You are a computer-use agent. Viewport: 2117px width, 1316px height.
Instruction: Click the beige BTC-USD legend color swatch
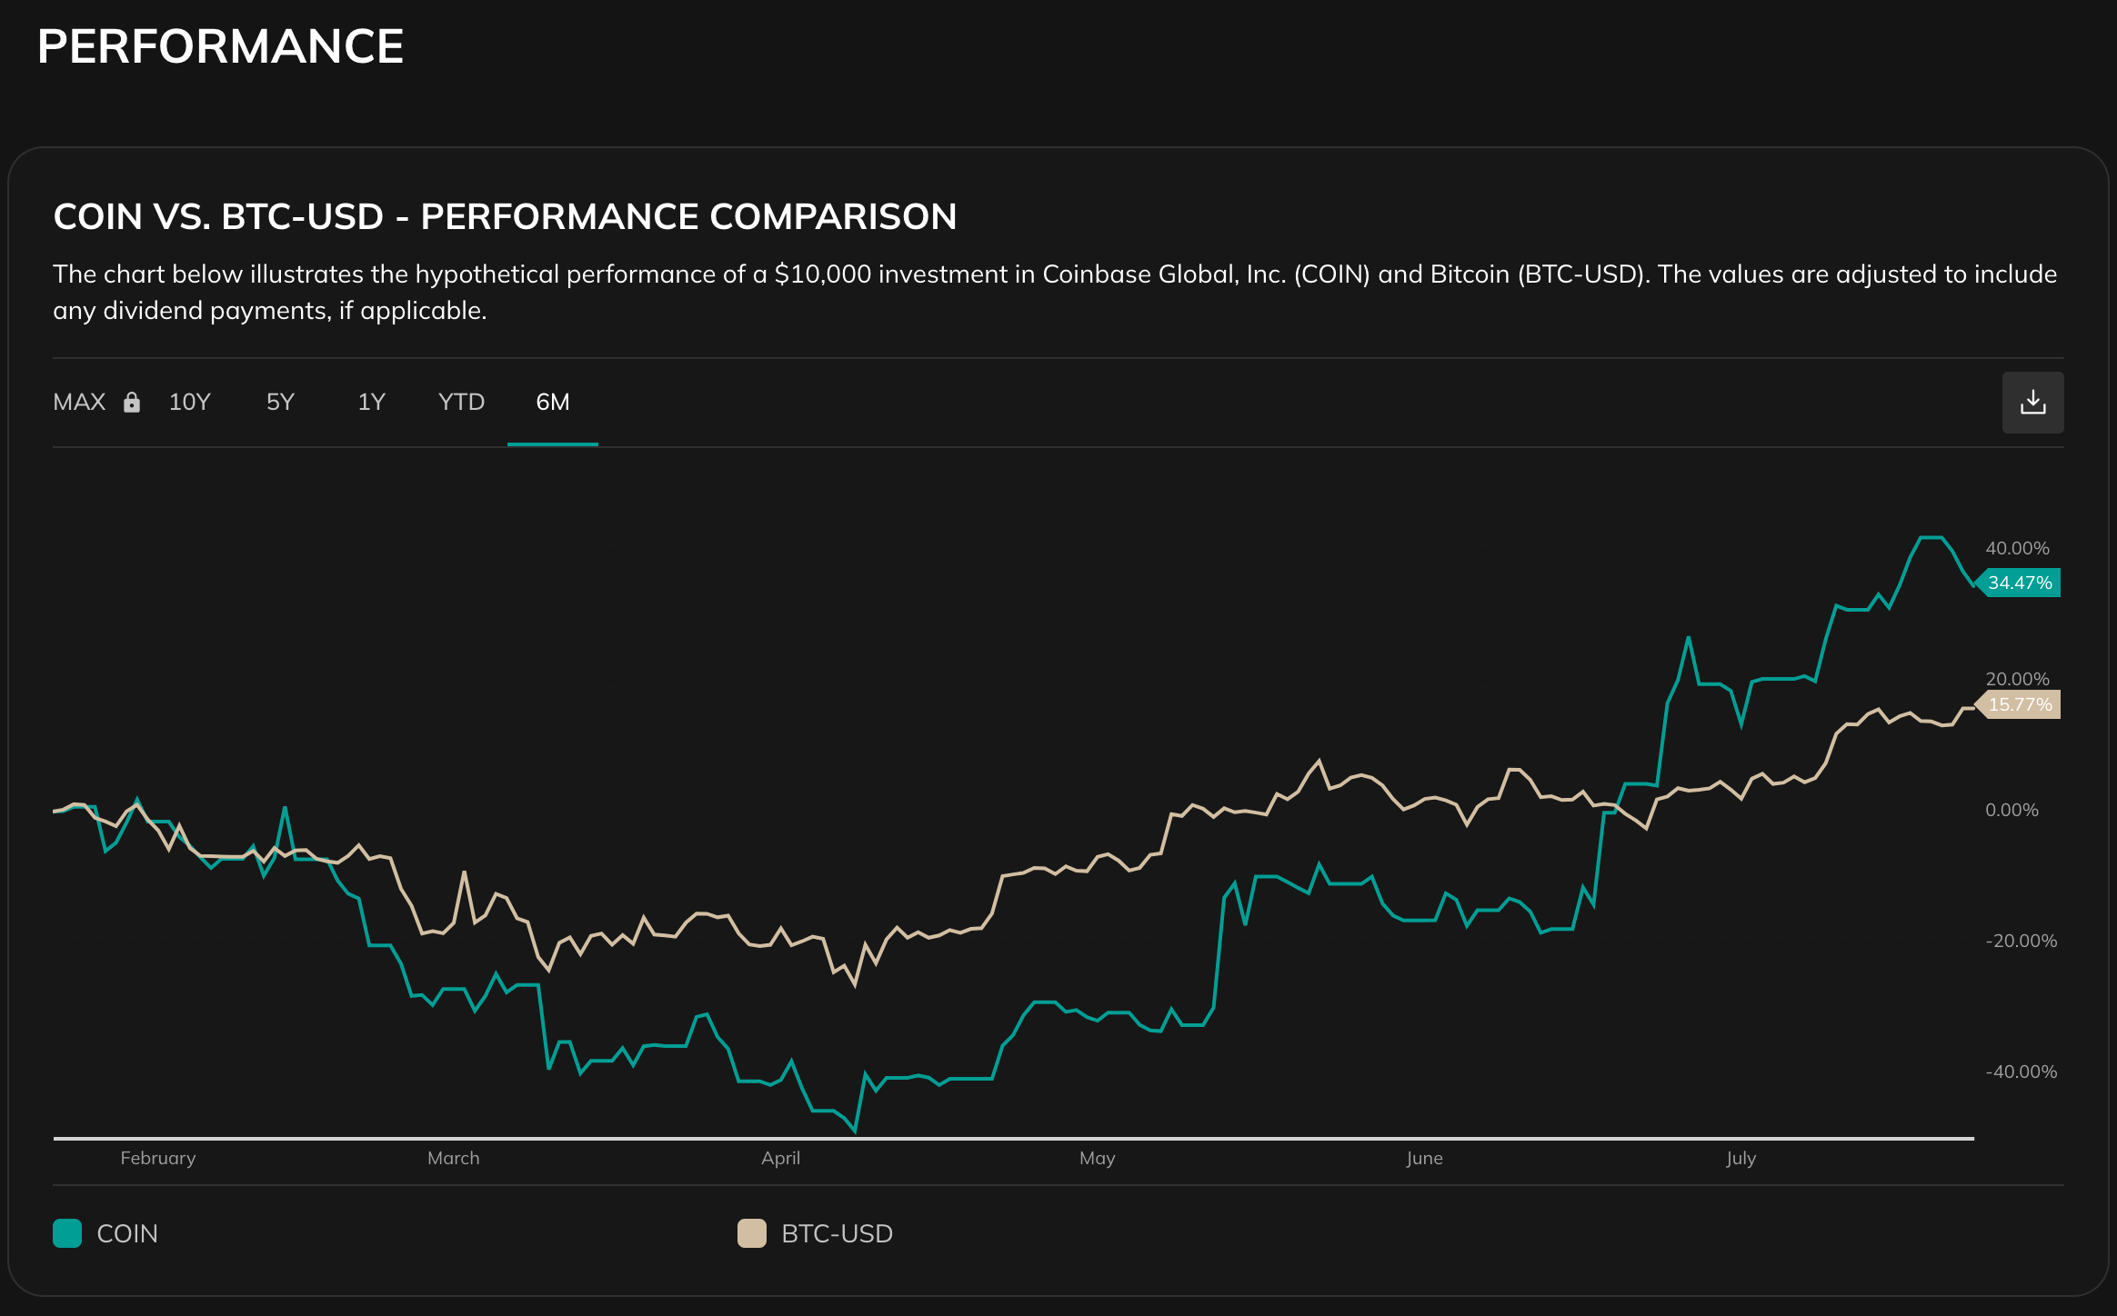tap(752, 1233)
